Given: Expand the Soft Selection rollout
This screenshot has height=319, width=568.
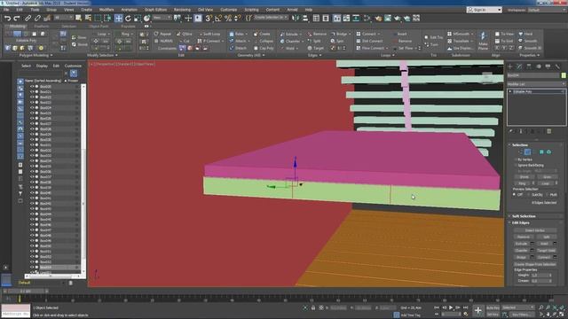Looking at the screenshot, I should [524, 216].
